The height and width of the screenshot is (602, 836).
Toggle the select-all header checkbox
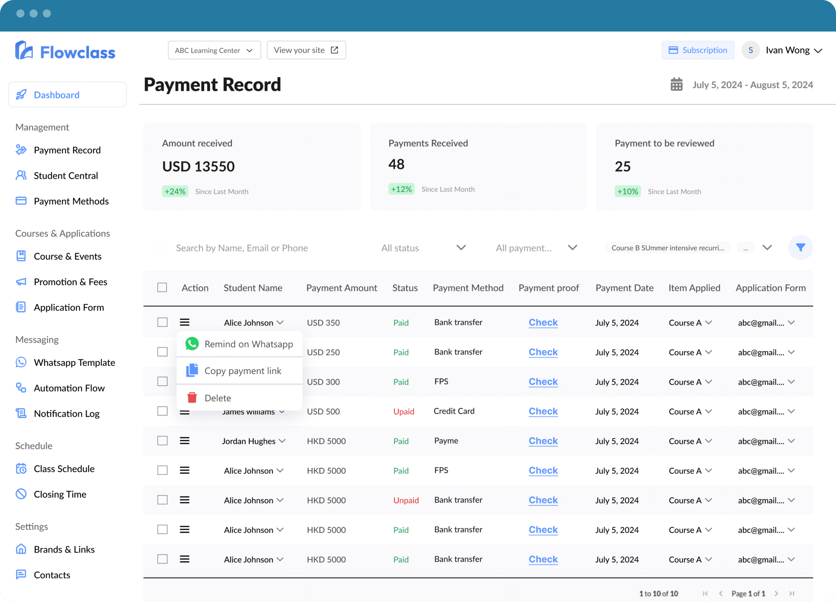[162, 288]
